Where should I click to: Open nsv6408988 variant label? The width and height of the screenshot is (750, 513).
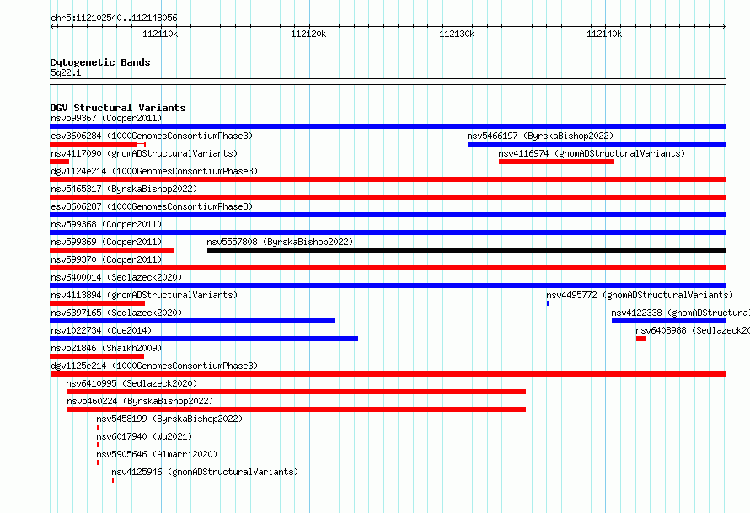pos(693,330)
